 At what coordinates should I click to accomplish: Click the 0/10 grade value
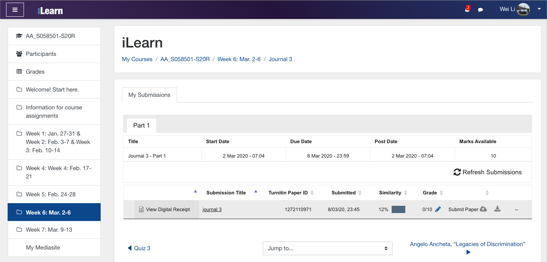pos(427,209)
